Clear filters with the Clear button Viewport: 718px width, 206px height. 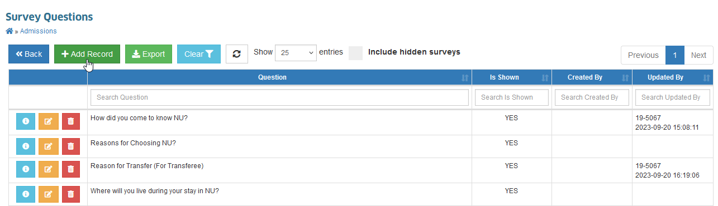(199, 54)
